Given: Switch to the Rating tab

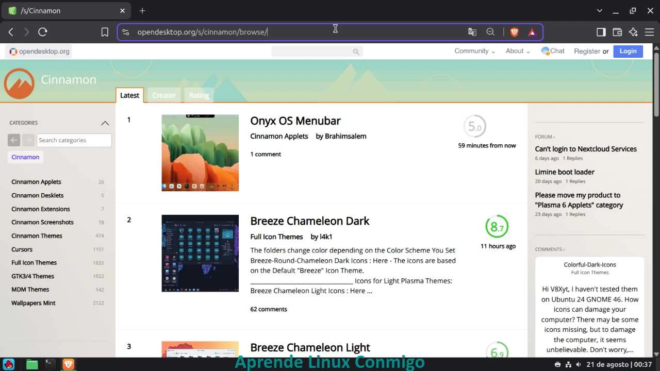Looking at the screenshot, I should point(199,95).
